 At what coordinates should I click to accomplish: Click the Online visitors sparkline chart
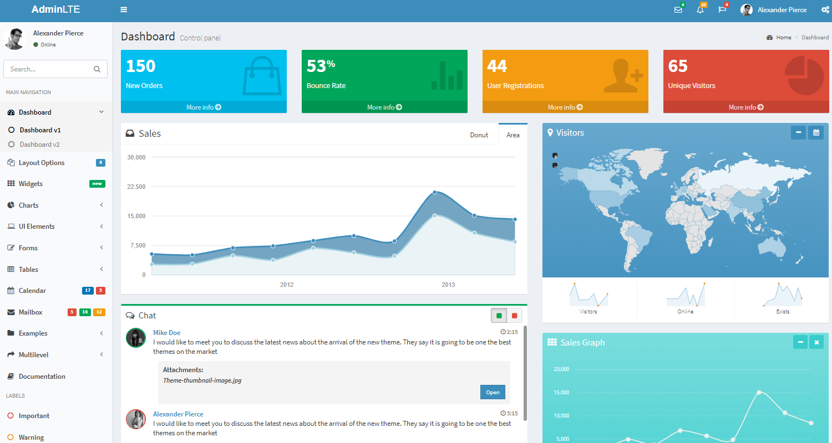click(x=686, y=295)
